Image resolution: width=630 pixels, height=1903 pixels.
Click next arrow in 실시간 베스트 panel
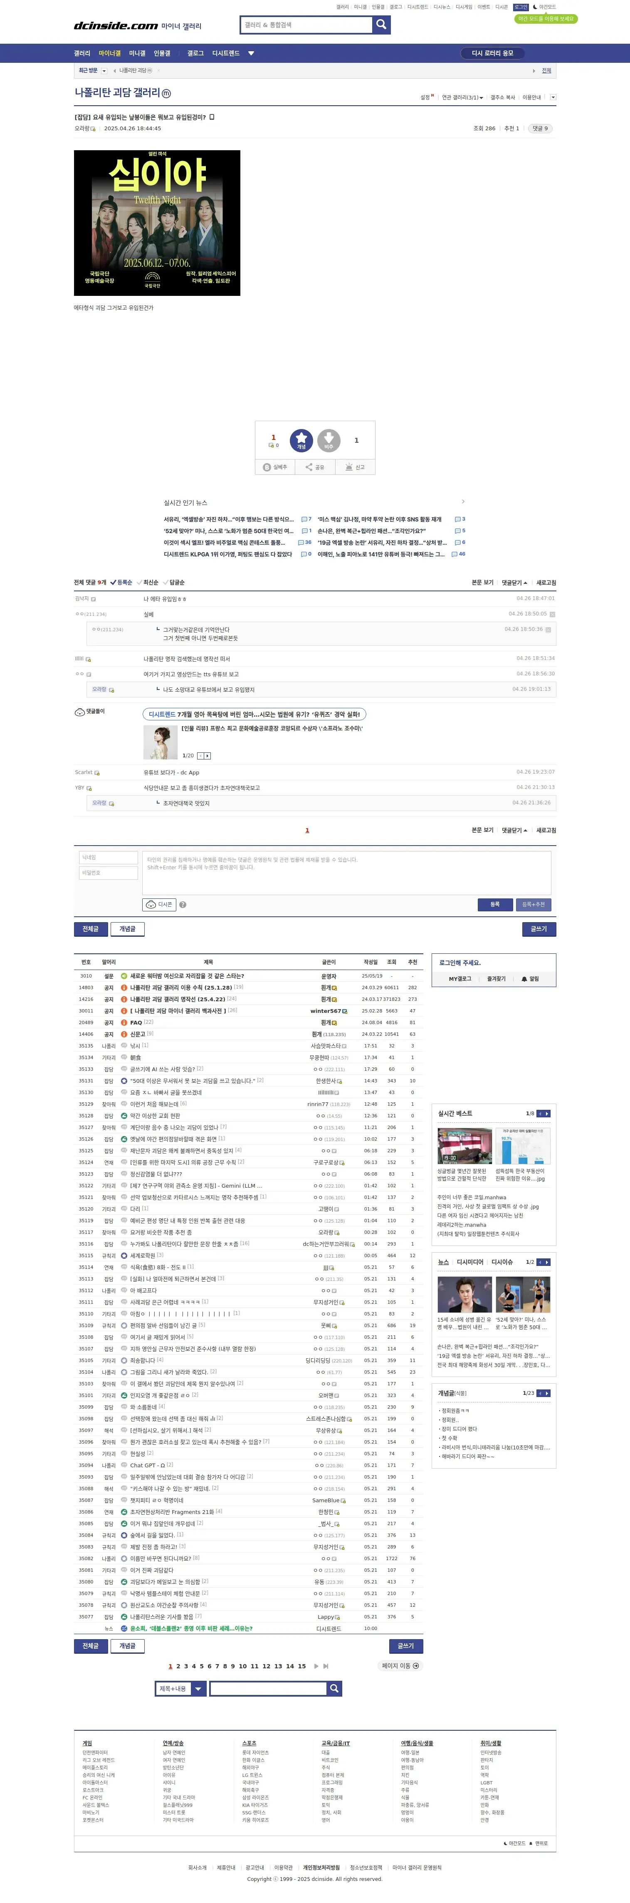pos(547,1113)
